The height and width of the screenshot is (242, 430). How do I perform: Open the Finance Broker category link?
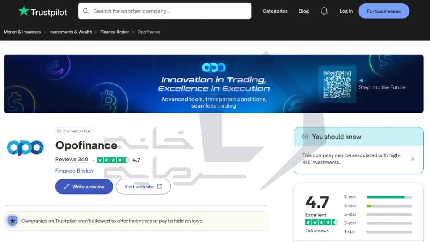[74, 171]
